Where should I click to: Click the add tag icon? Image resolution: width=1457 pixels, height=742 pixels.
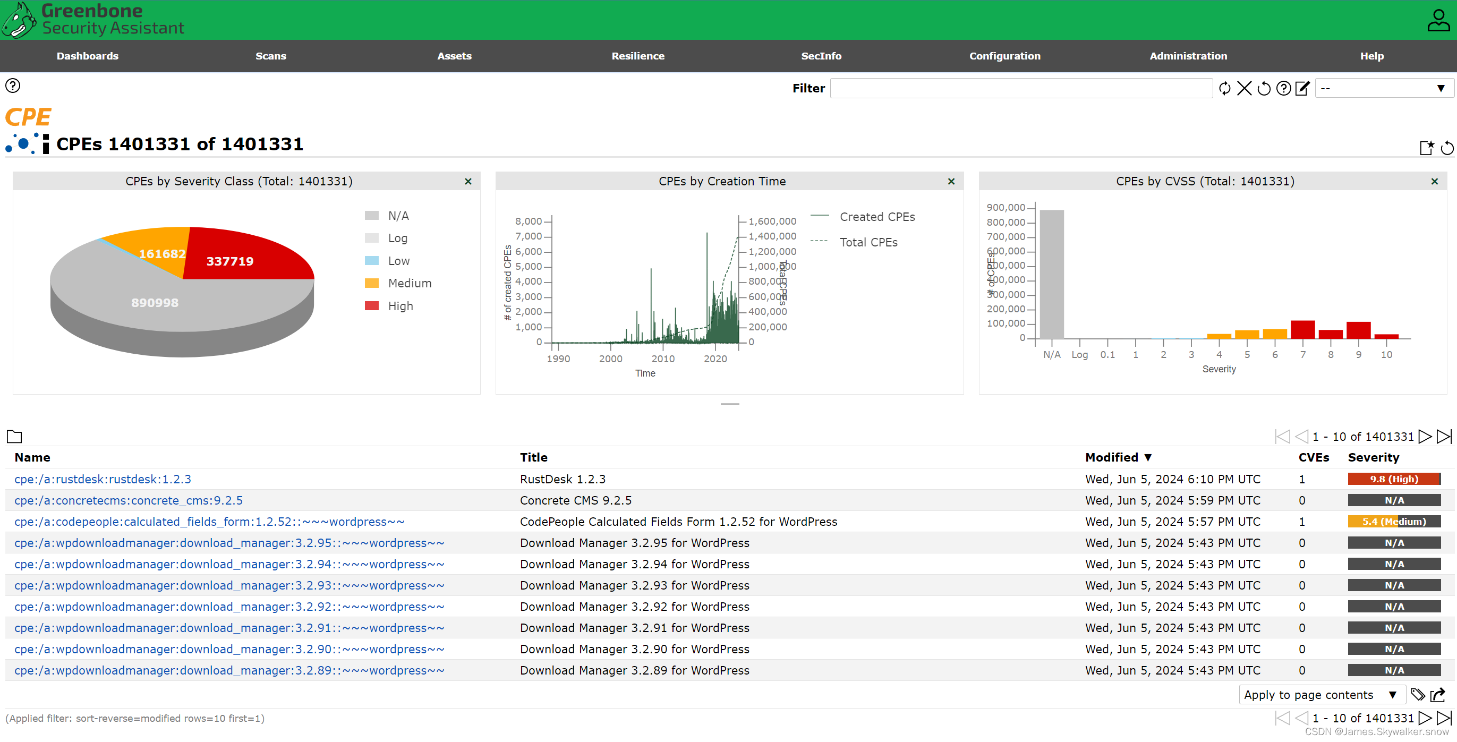coord(1418,695)
